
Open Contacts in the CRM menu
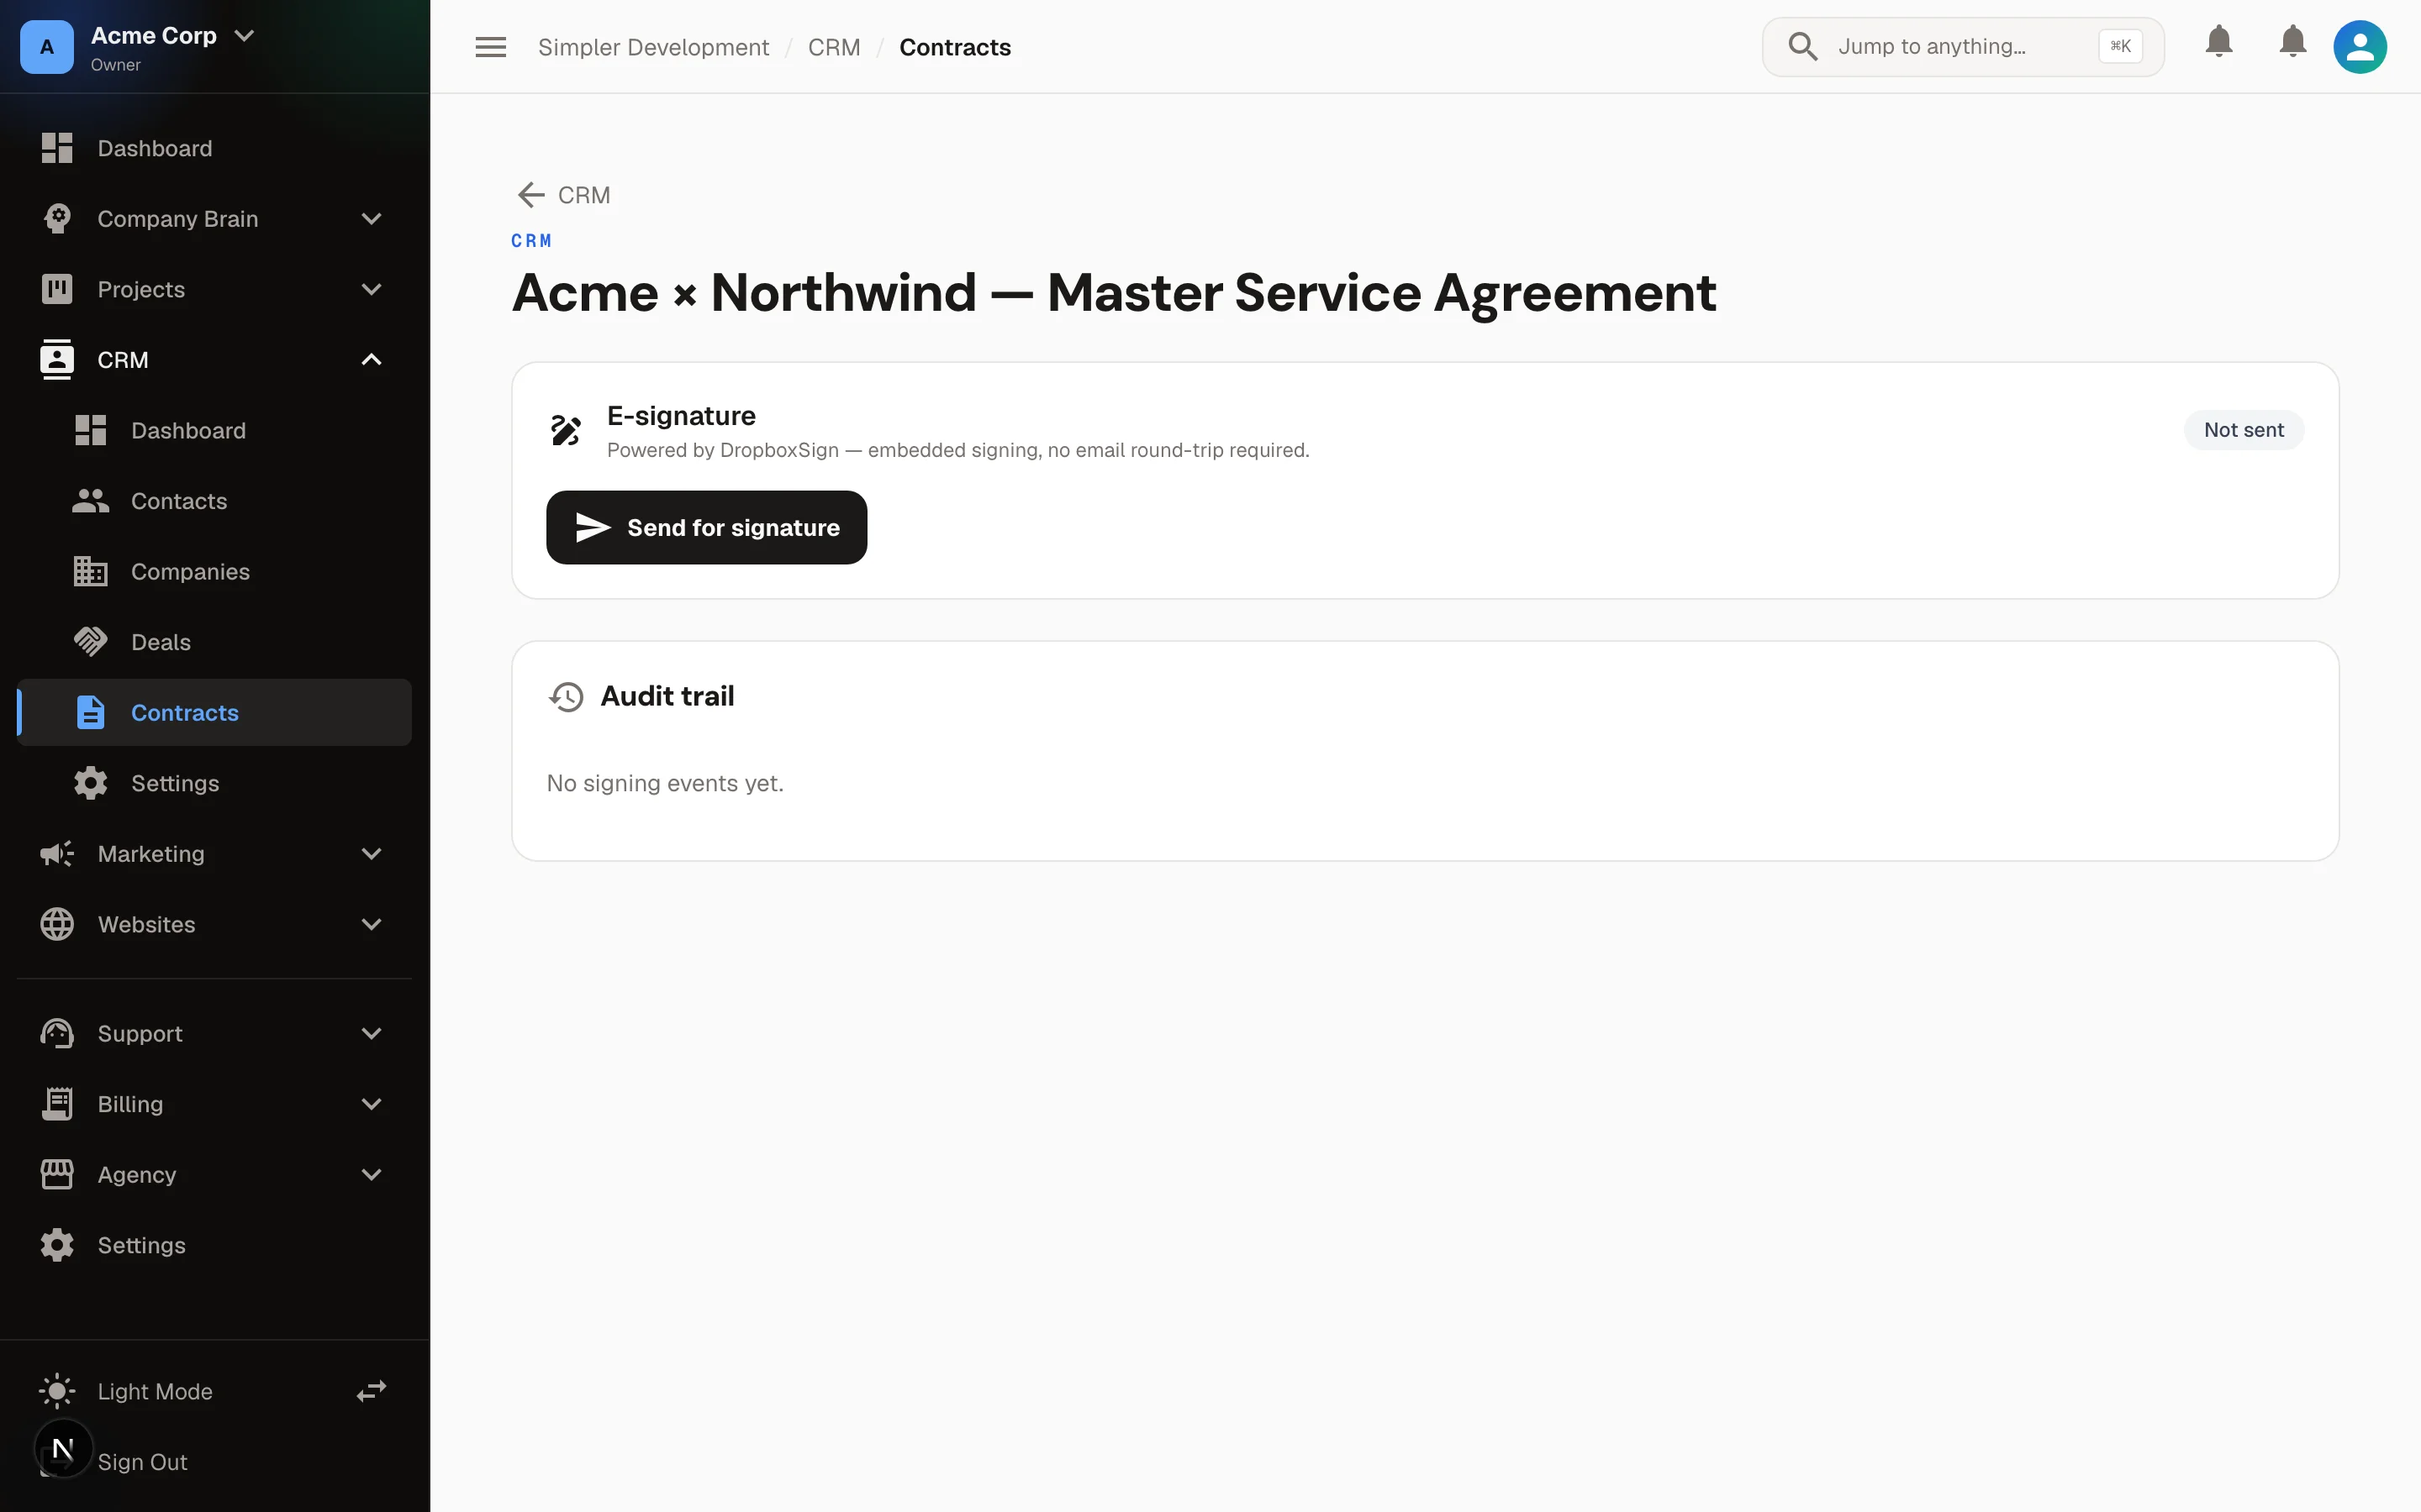(x=214, y=501)
